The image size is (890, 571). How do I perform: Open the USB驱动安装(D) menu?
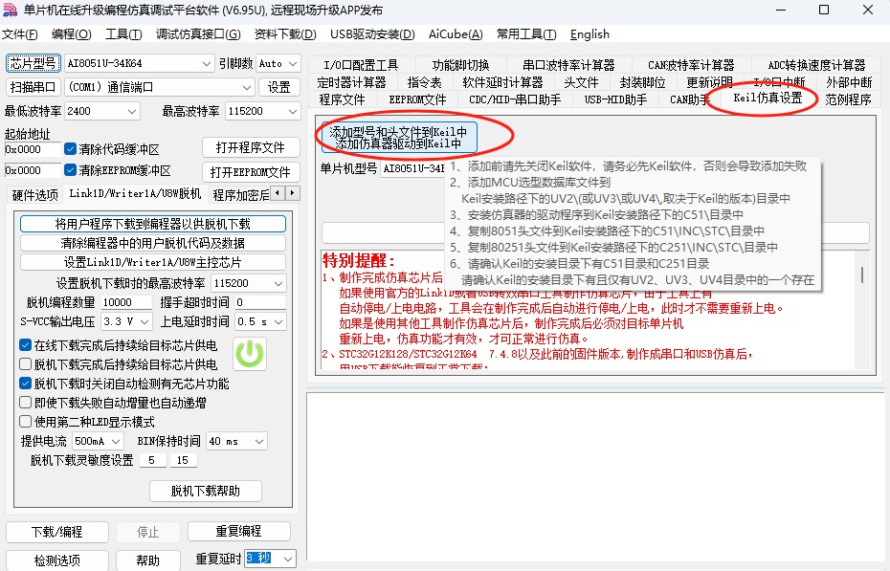pyautogui.click(x=372, y=34)
